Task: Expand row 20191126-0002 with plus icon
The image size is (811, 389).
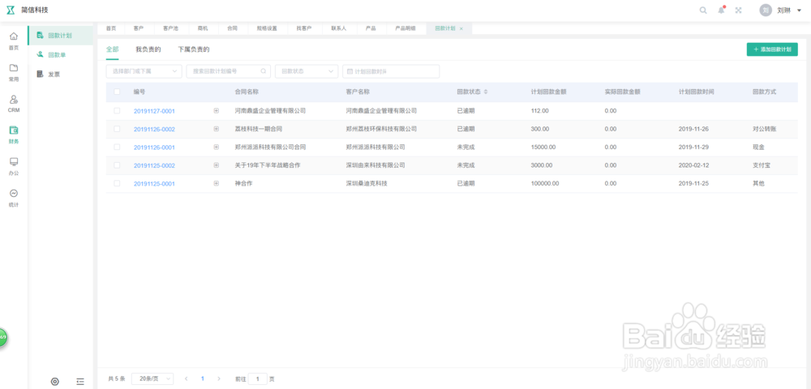Action: [x=217, y=129]
